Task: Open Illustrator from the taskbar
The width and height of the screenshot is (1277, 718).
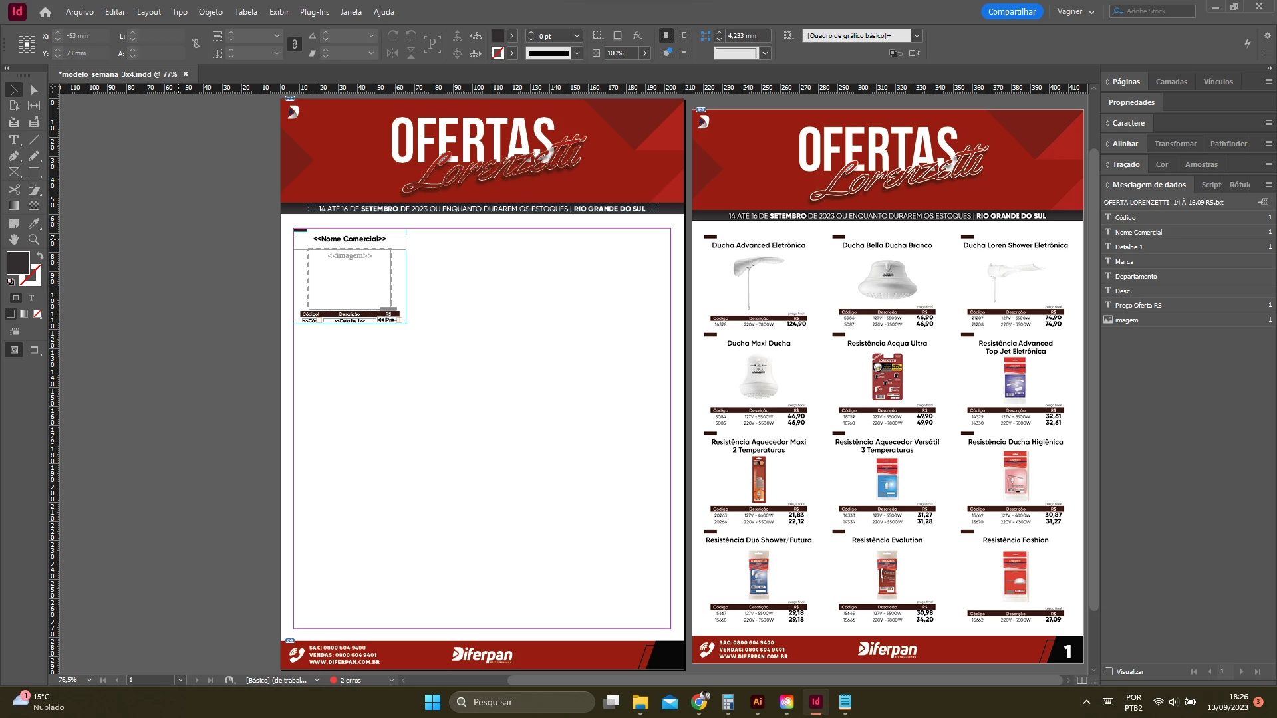Action: click(x=757, y=702)
